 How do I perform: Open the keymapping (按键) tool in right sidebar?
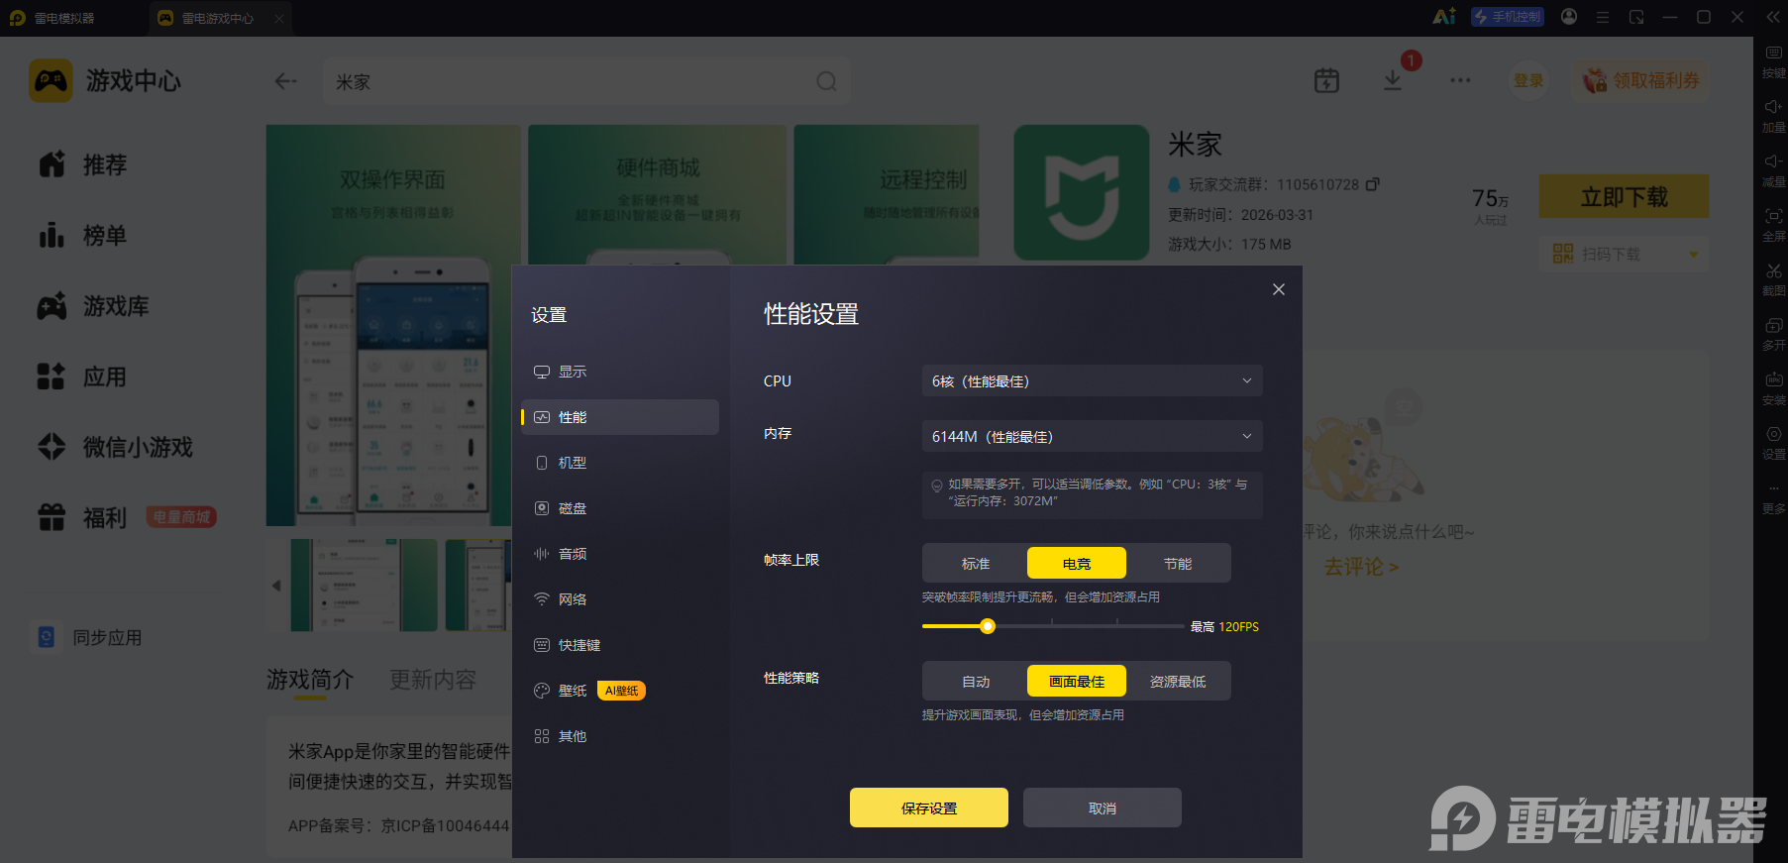(1773, 61)
